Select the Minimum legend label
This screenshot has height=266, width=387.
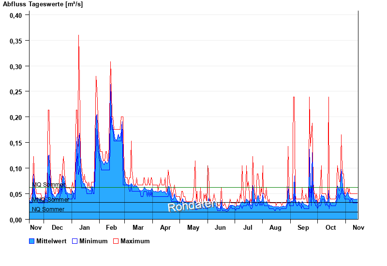[x=93, y=241]
